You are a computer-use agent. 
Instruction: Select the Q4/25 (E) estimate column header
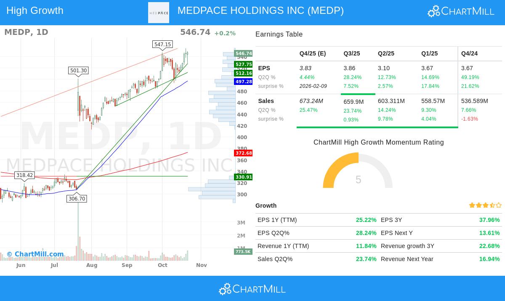pyautogui.click(x=313, y=53)
